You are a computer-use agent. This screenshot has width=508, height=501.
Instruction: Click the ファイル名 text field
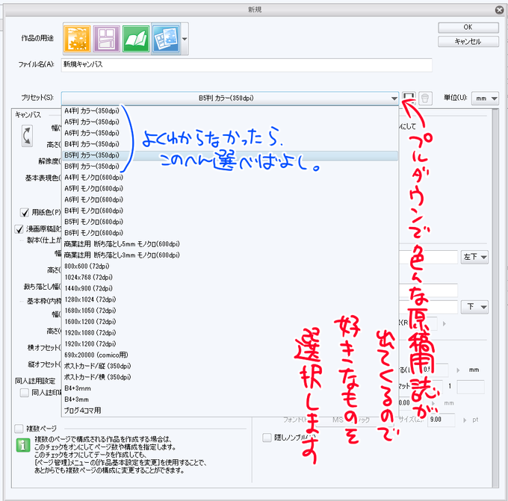[x=247, y=65]
